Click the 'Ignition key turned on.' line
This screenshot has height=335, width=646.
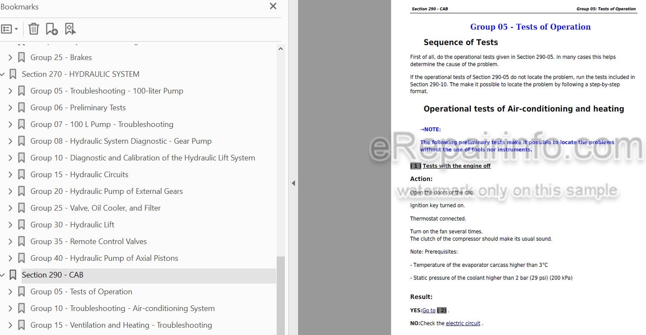(x=438, y=205)
